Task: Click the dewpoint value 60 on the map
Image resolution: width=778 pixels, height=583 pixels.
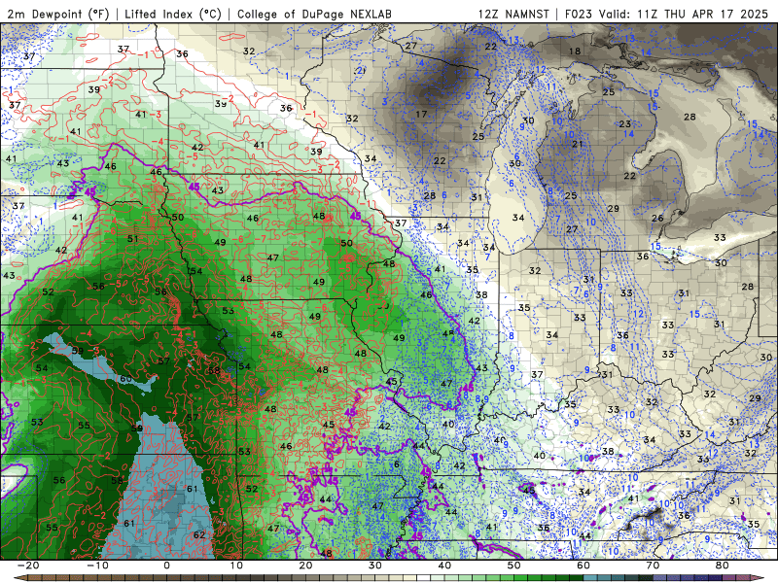Action: pos(126,379)
